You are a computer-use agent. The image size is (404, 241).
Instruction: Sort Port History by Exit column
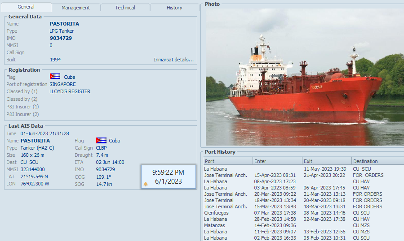(327, 161)
